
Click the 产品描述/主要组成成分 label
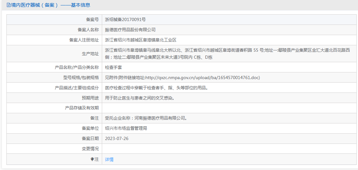tap(77, 88)
